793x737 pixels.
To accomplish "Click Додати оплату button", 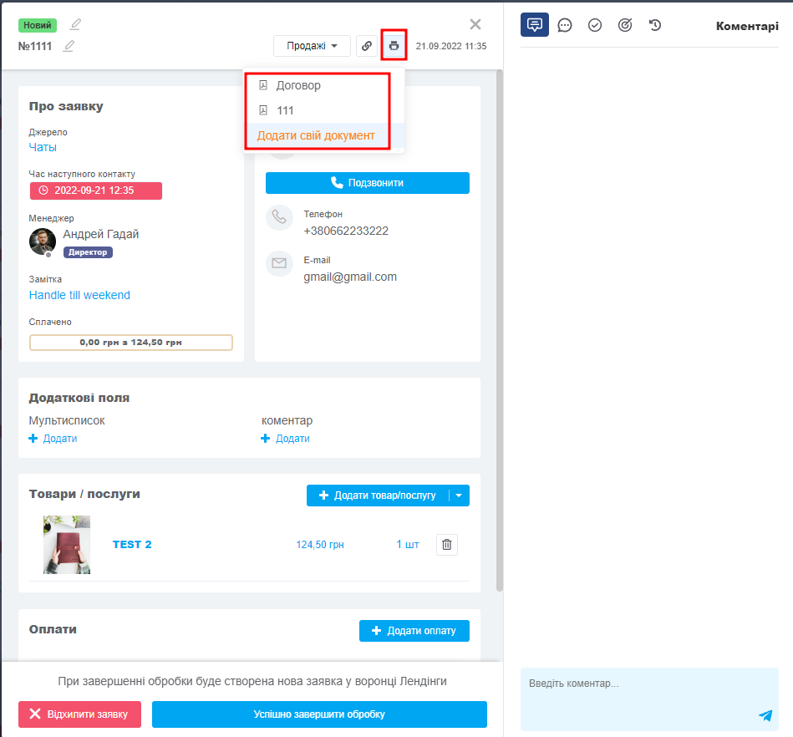I will [414, 631].
